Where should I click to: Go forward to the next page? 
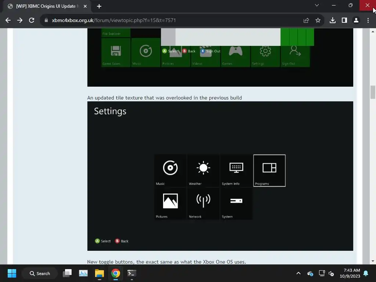(20, 21)
